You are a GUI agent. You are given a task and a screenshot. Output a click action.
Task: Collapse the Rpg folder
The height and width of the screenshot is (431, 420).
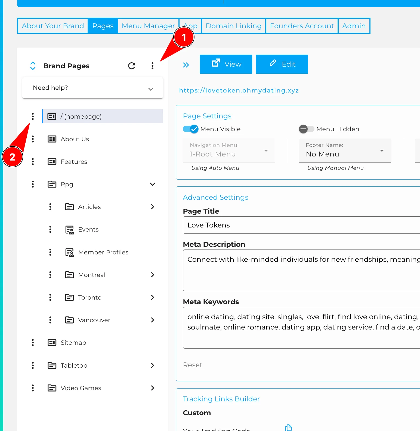pyautogui.click(x=152, y=184)
